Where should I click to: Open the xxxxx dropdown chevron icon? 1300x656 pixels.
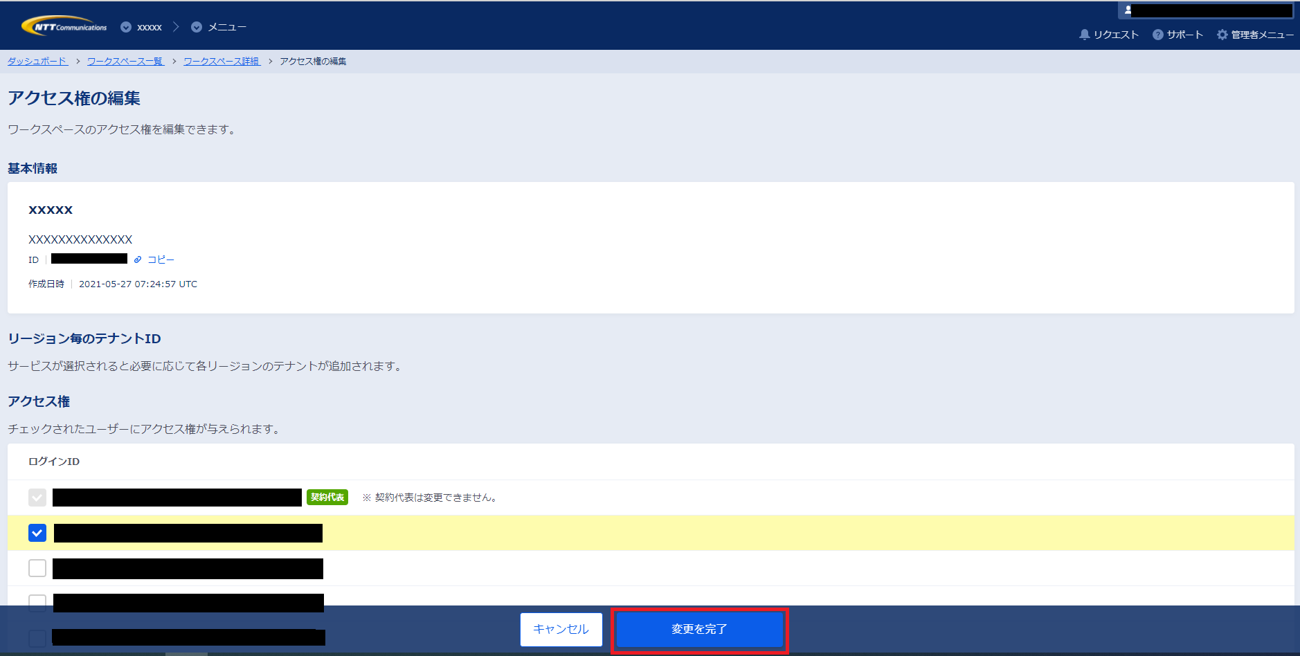(x=126, y=27)
